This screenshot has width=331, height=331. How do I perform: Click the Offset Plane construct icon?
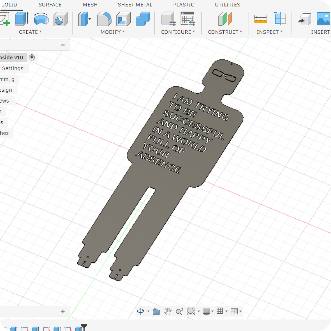(225, 19)
